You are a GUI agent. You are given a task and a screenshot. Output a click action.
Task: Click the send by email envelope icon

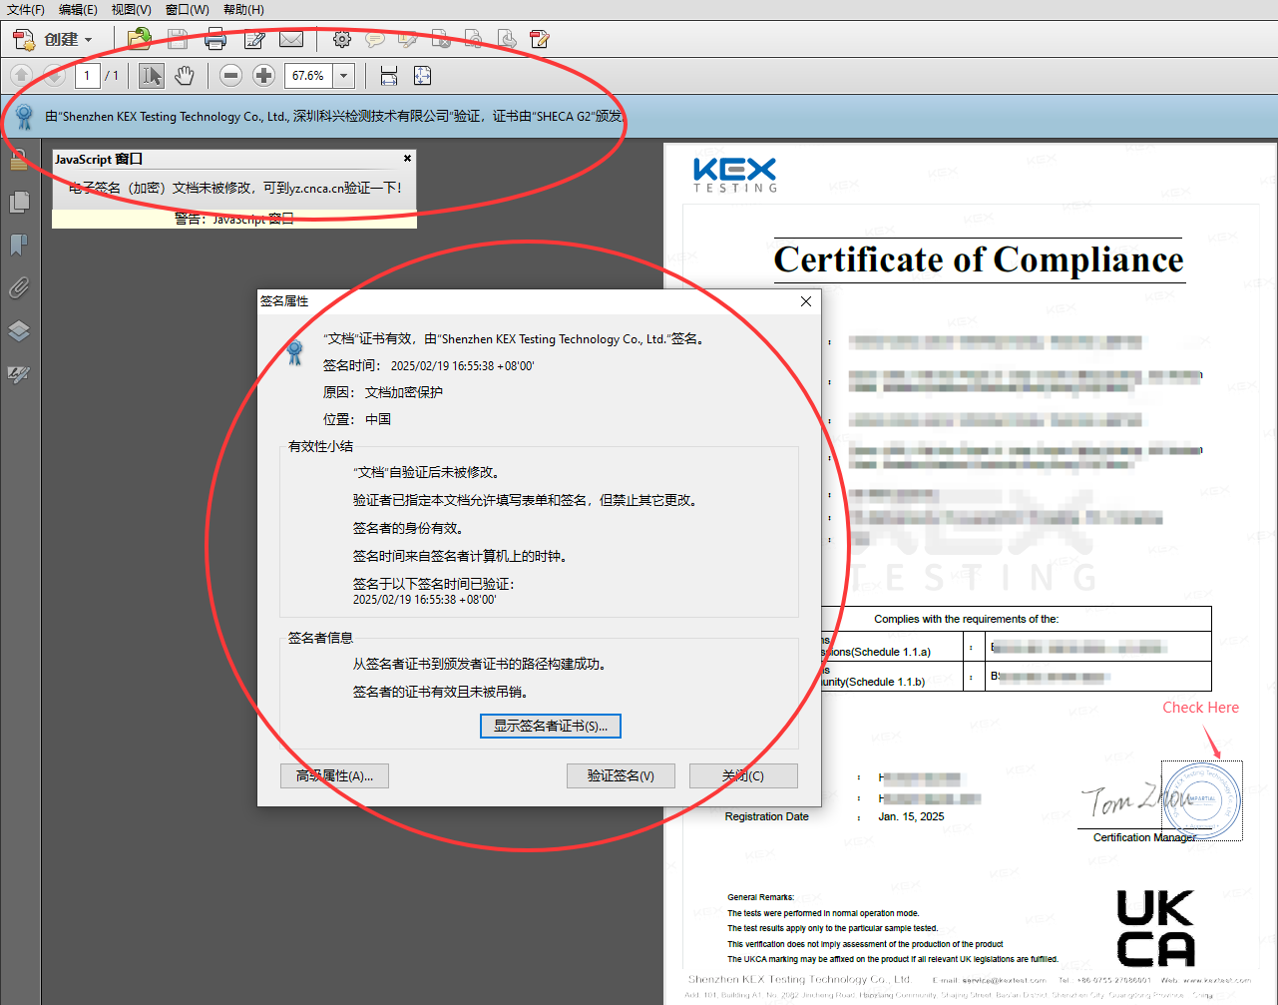click(291, 40)
